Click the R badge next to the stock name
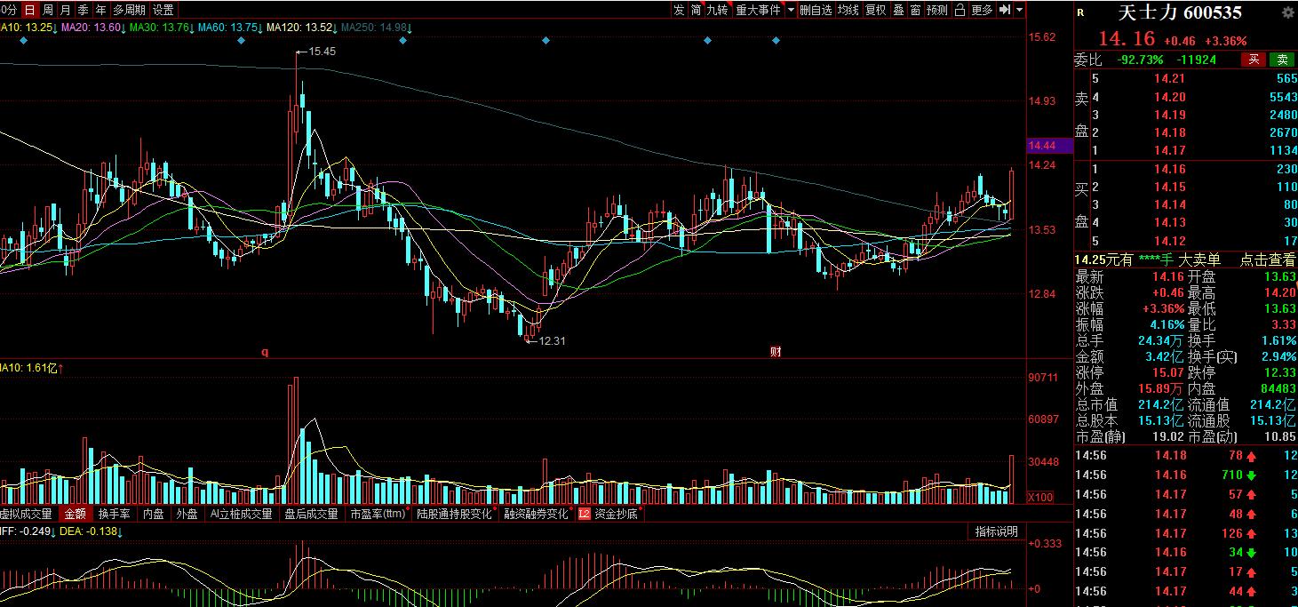Viewport: 1298px width, 607px height. click(1080, 12)
